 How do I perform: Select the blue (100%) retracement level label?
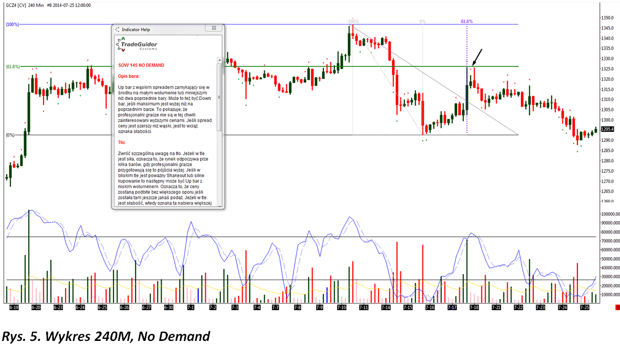12,24
